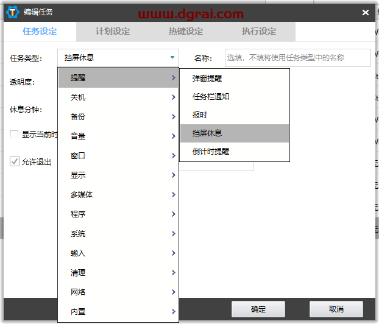The height and width of the screenshot is (324, 379).
Task: Expand the 音量 category
Action: 118,136
